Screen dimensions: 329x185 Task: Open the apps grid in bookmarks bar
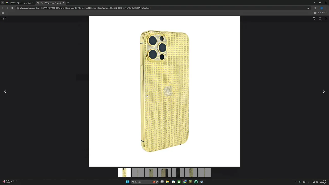[3, 13]
